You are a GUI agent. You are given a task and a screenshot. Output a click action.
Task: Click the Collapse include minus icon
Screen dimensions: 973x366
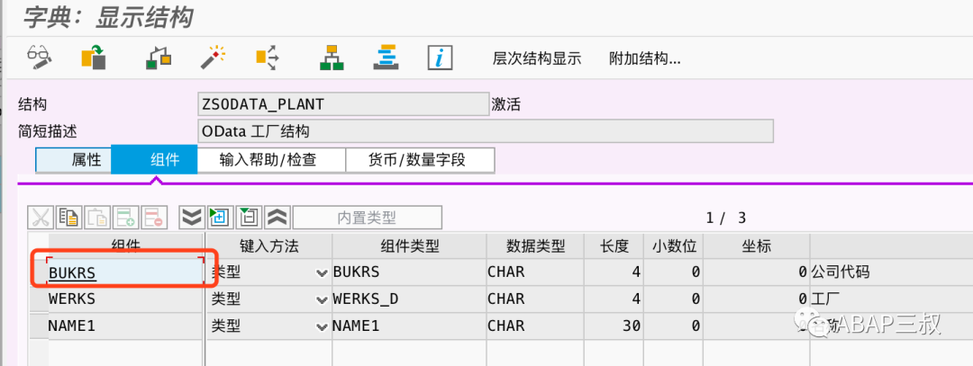[249, 218]
